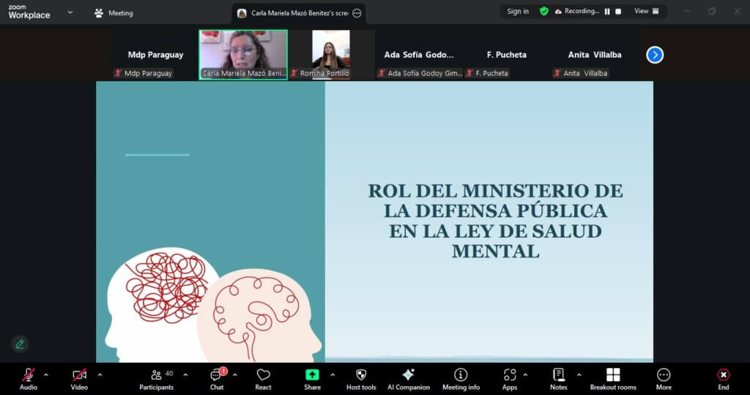The image size is (750, 395).
Task: Open the Chat panel
Action: tap(217, 378)
